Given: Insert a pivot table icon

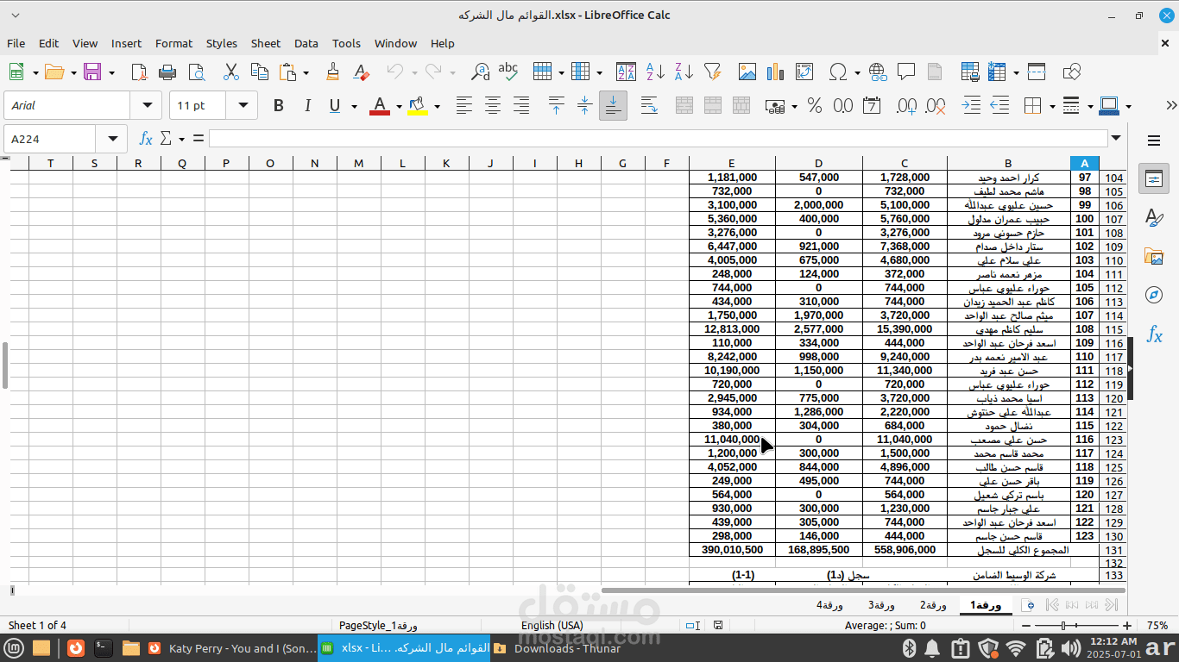Looking at the screenshot, I should [x=804, y=72].
